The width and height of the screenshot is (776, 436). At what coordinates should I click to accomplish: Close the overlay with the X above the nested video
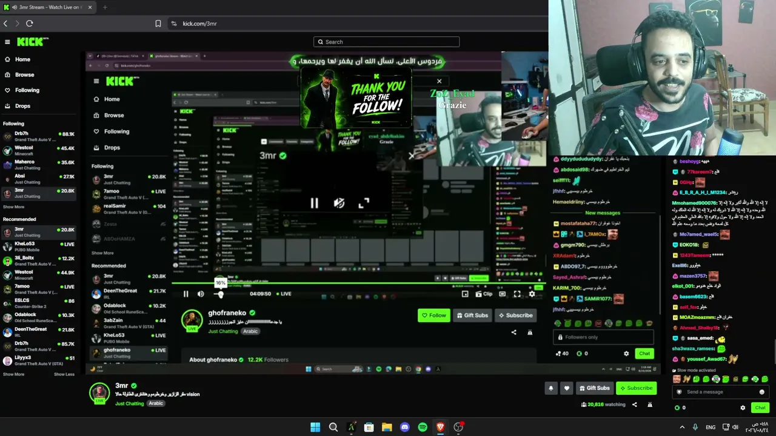440,81
